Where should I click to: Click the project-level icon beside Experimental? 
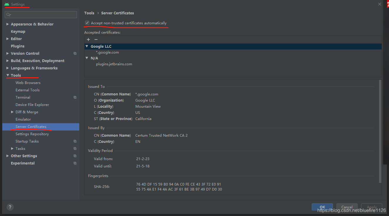coord(75,163)
